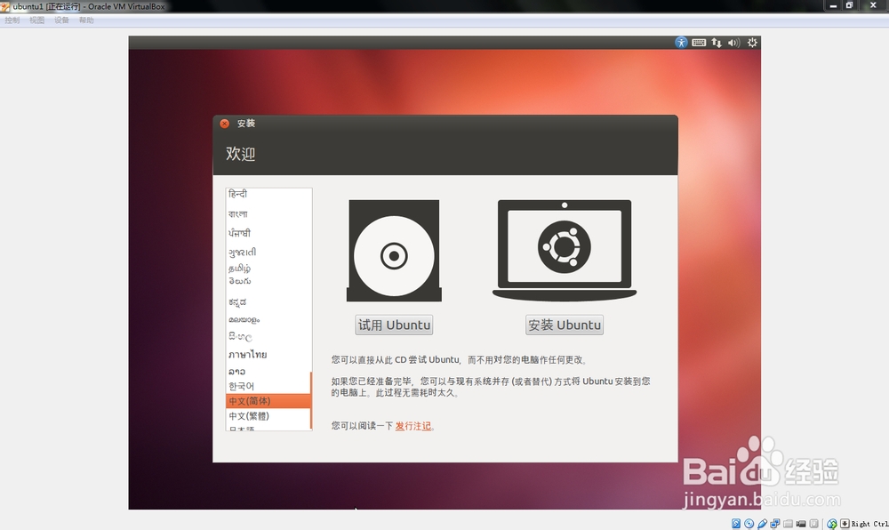Open the network arrows indicator
This screenshot has width=889, height=530.
[717, 43]
